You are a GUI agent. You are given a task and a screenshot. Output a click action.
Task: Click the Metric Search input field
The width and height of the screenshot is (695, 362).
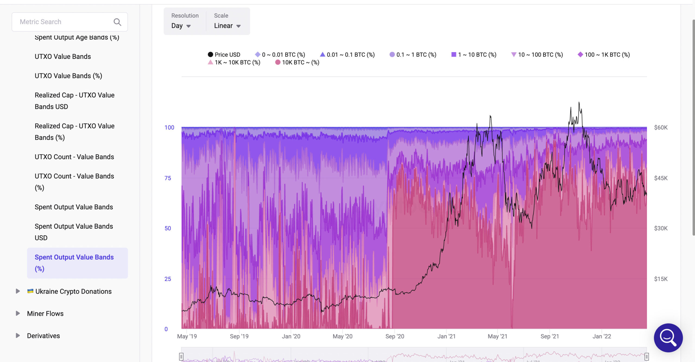pos(69,22)
